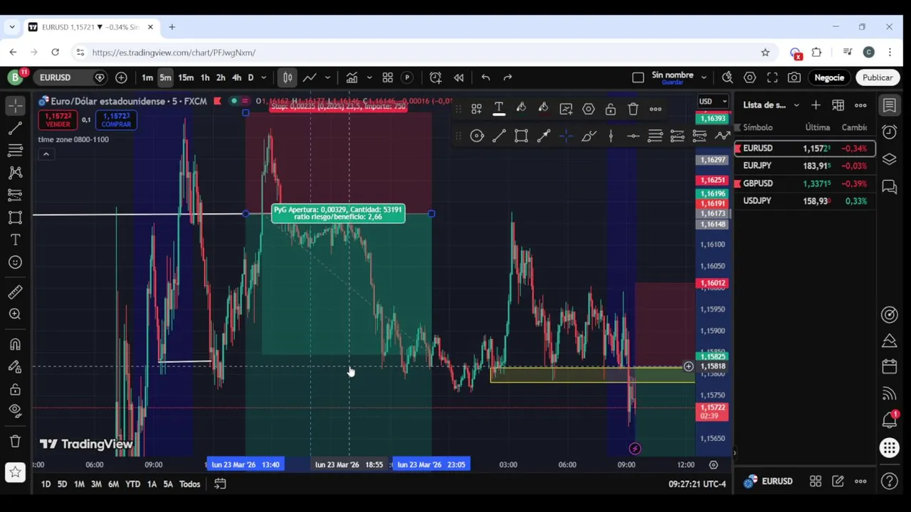This screenshot has height=512, width=911.
Task: Open the forecasting and measurement tools
Action: point(15,195)
